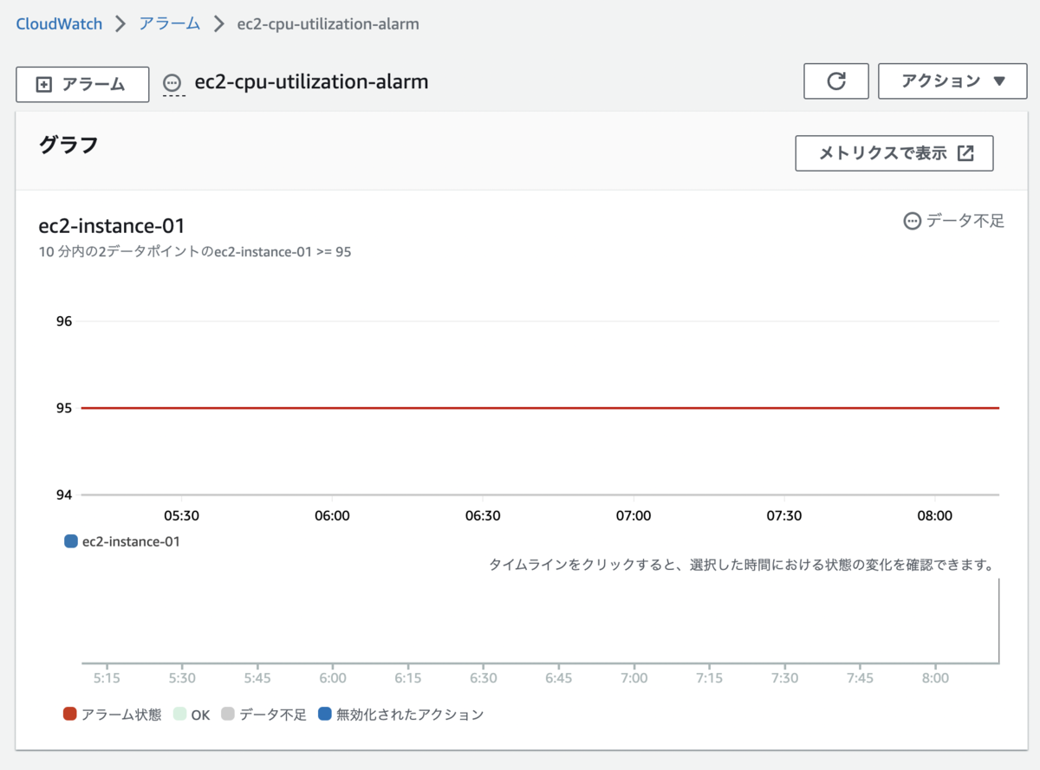Click the 07:30 label on the graph axis
Viewport: 1040px width, 770px height.
tap(784, 515)
